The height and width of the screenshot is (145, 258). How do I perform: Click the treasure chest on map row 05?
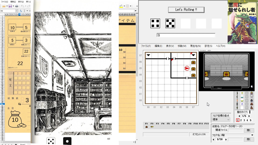pos(193,69)
